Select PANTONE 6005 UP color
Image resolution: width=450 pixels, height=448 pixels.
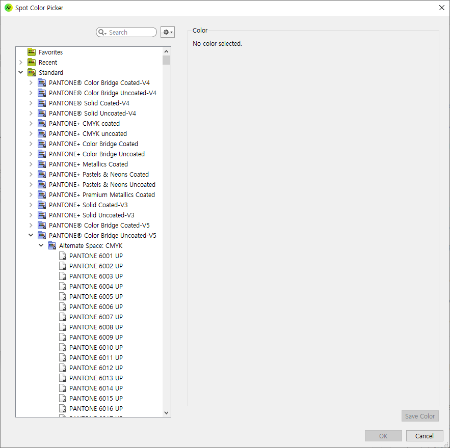[x=96, y=296]
